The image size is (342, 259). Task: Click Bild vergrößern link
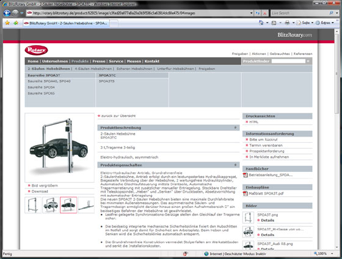tap(45, 186)
